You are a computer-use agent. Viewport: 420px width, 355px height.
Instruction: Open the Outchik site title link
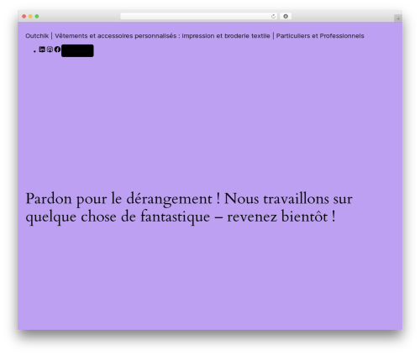[195, 36]
